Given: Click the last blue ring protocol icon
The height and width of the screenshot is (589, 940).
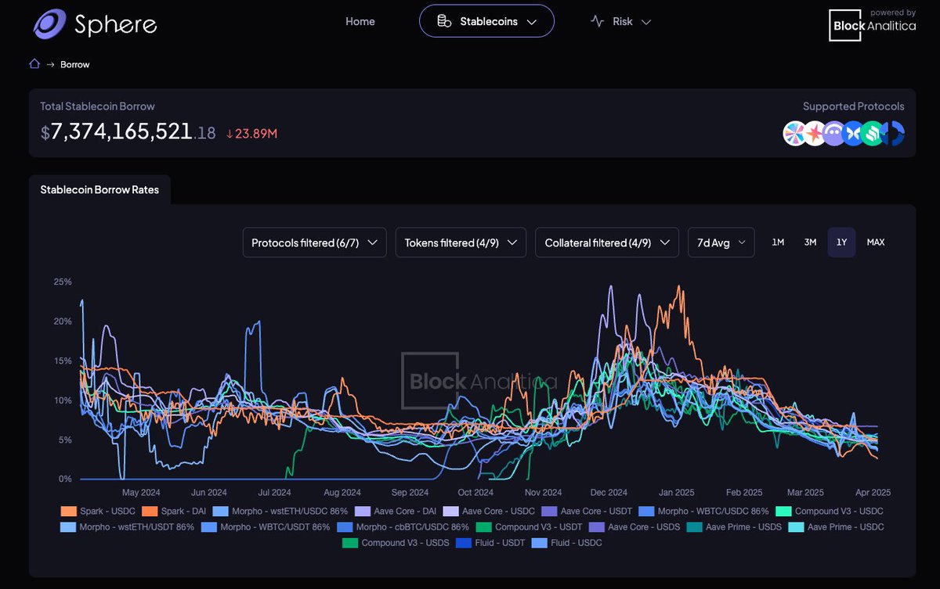Looking at the screenshot, I should coord(894,133).
